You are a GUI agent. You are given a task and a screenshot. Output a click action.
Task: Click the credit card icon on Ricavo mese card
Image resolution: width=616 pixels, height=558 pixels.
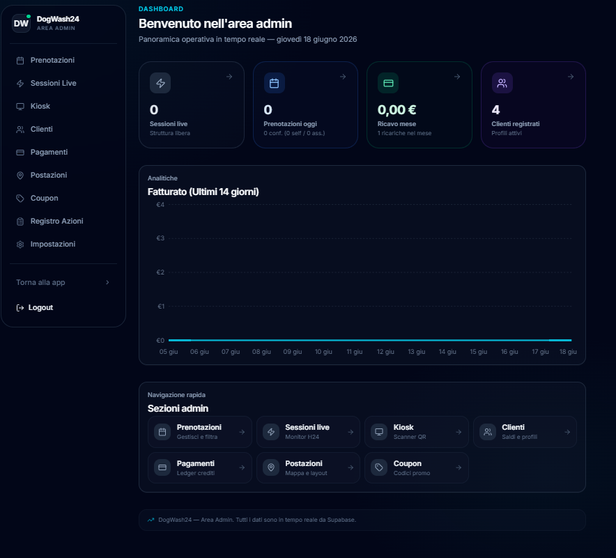[x=388, y=83]
